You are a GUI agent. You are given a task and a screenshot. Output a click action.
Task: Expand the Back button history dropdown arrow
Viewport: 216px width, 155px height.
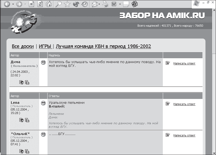pyautogui.click(x=13, y=4)
